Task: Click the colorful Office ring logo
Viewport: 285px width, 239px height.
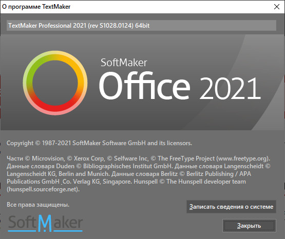Action: click(55, 83)
